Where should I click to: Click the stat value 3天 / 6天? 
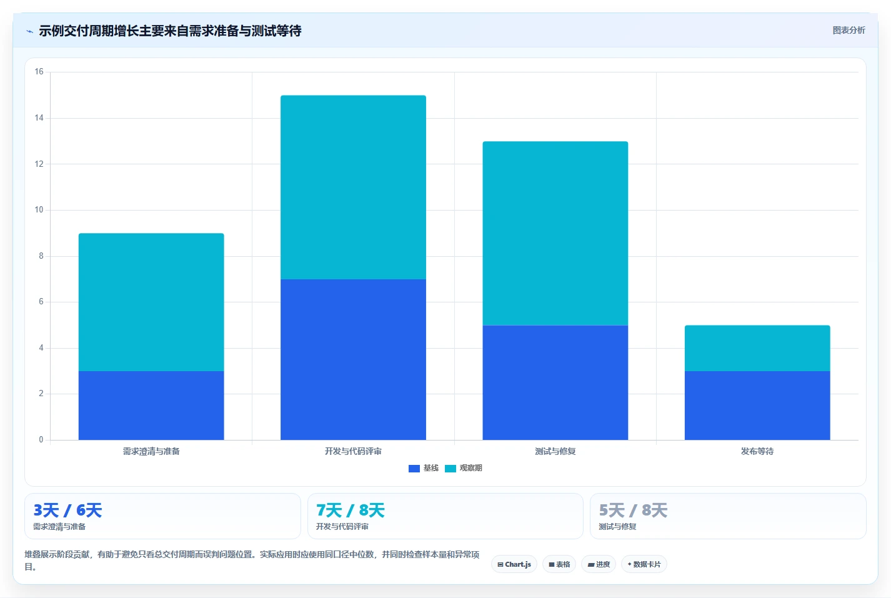[67, 511]
